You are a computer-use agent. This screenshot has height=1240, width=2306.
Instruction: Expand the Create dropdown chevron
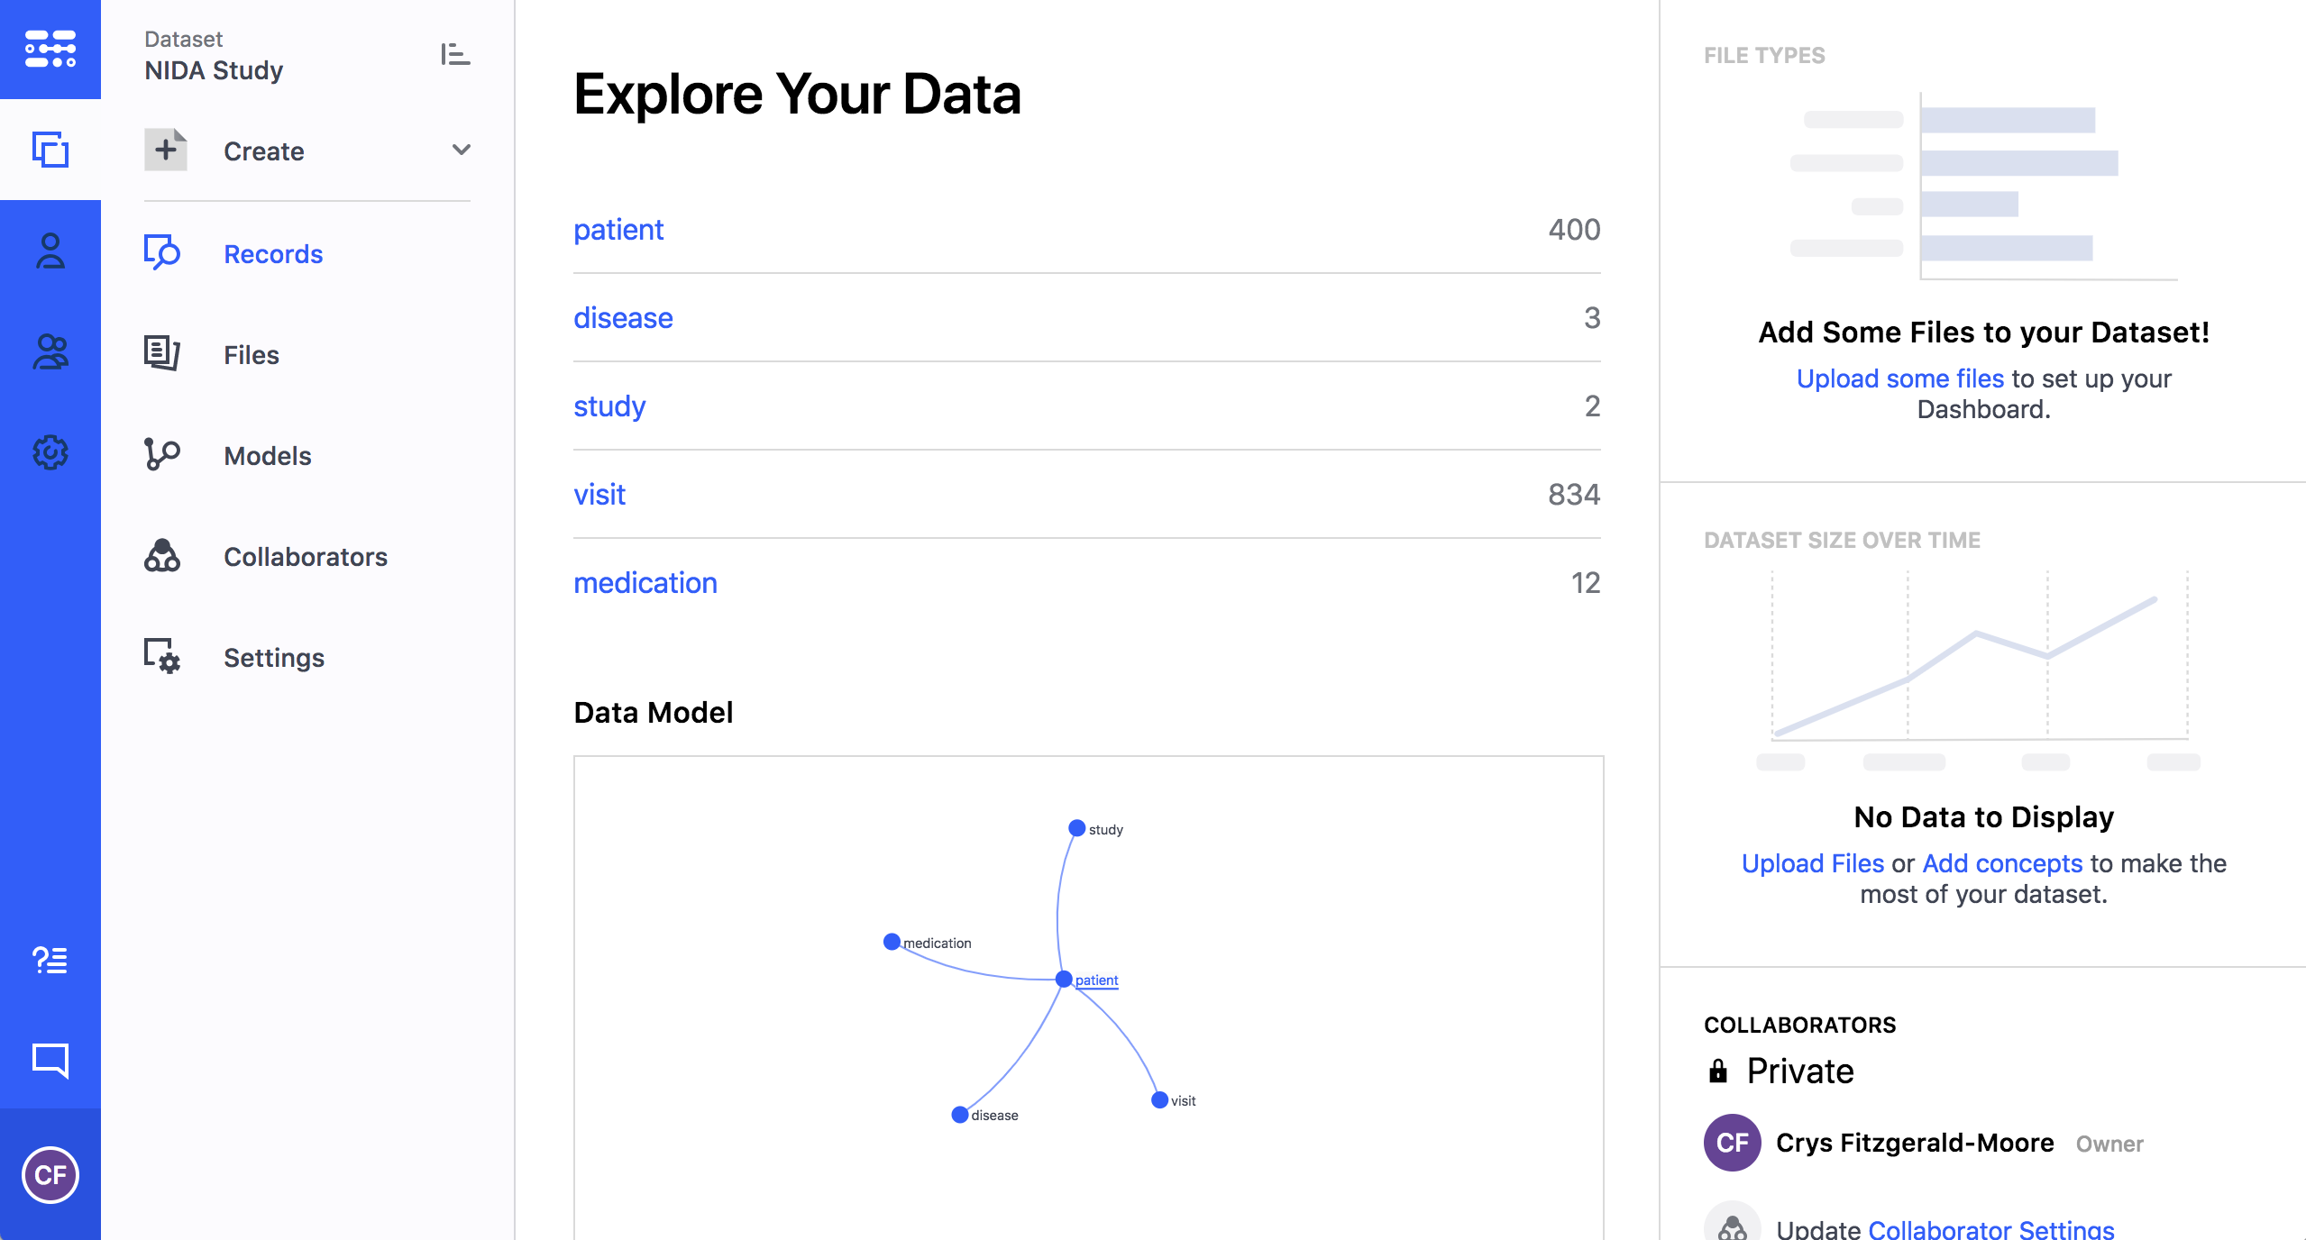pyautogui.click(x=461, y=150)
